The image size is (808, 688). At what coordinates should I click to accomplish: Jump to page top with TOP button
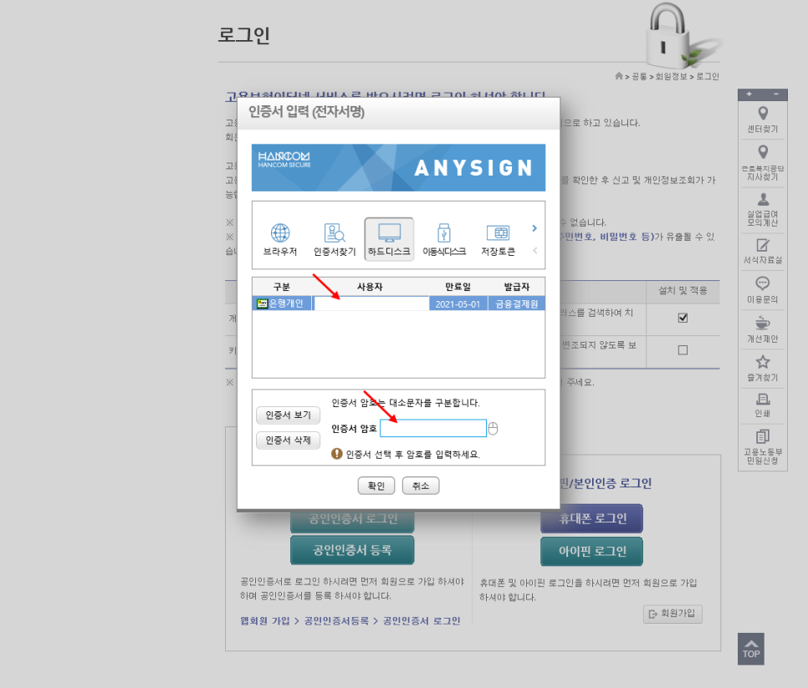click(751, 649)
